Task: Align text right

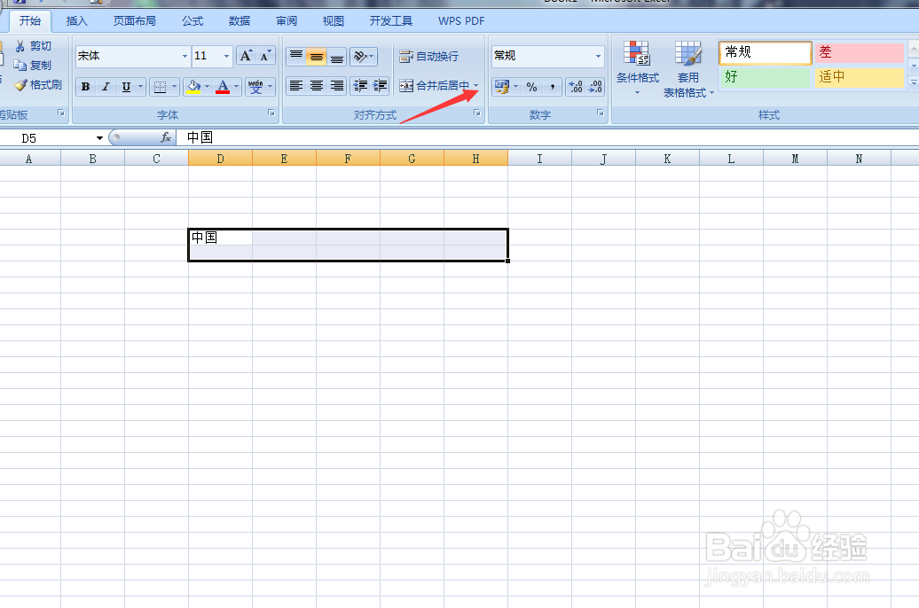Action: [337, 86]
